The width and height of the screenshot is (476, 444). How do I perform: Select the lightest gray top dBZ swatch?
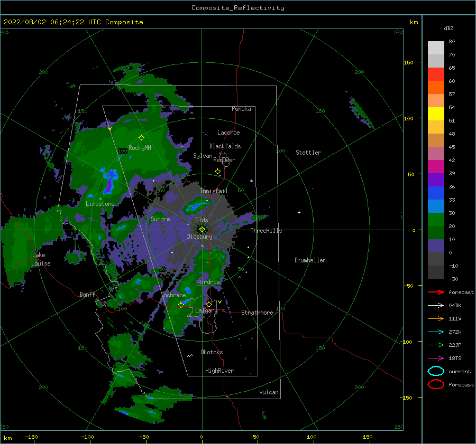click(436, 48)
